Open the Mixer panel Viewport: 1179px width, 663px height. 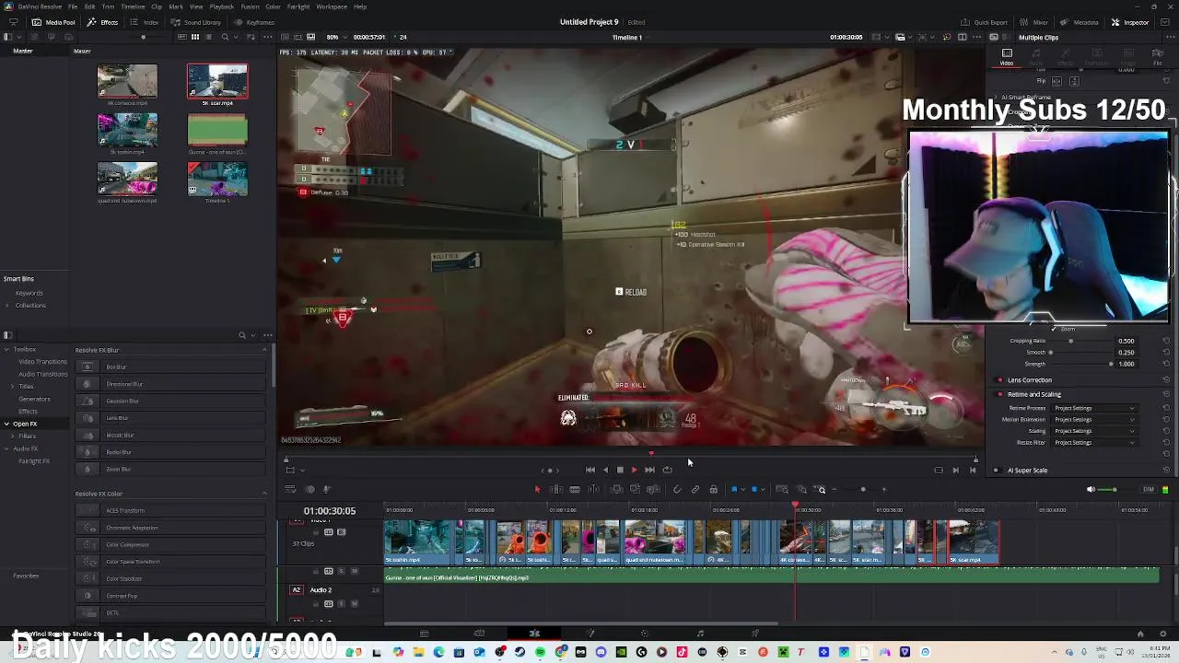click(1035, 22)
